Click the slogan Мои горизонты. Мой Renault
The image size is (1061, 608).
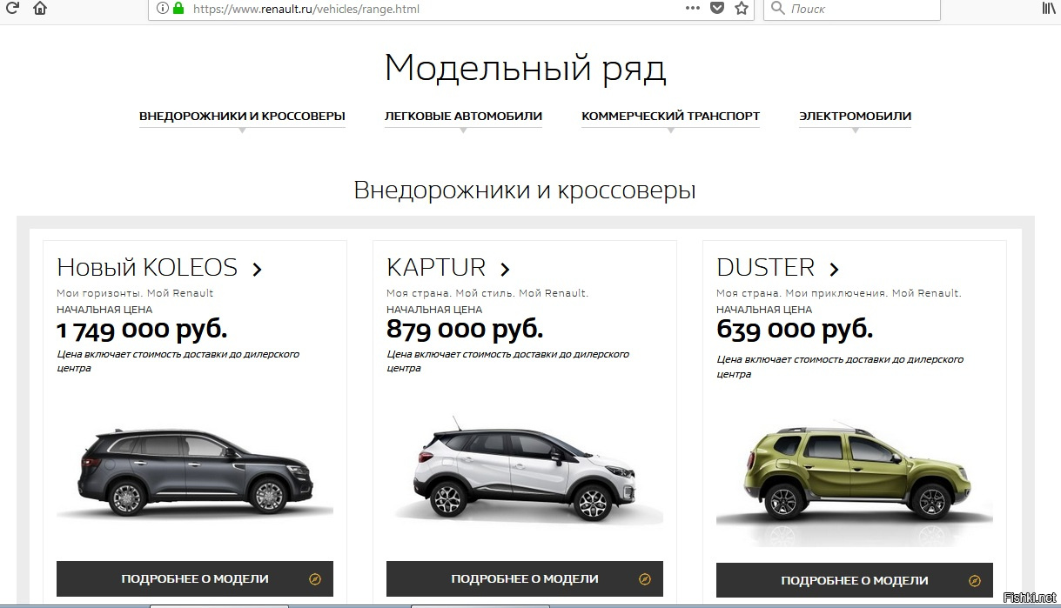pyautogui.click(x=135, y=293)
